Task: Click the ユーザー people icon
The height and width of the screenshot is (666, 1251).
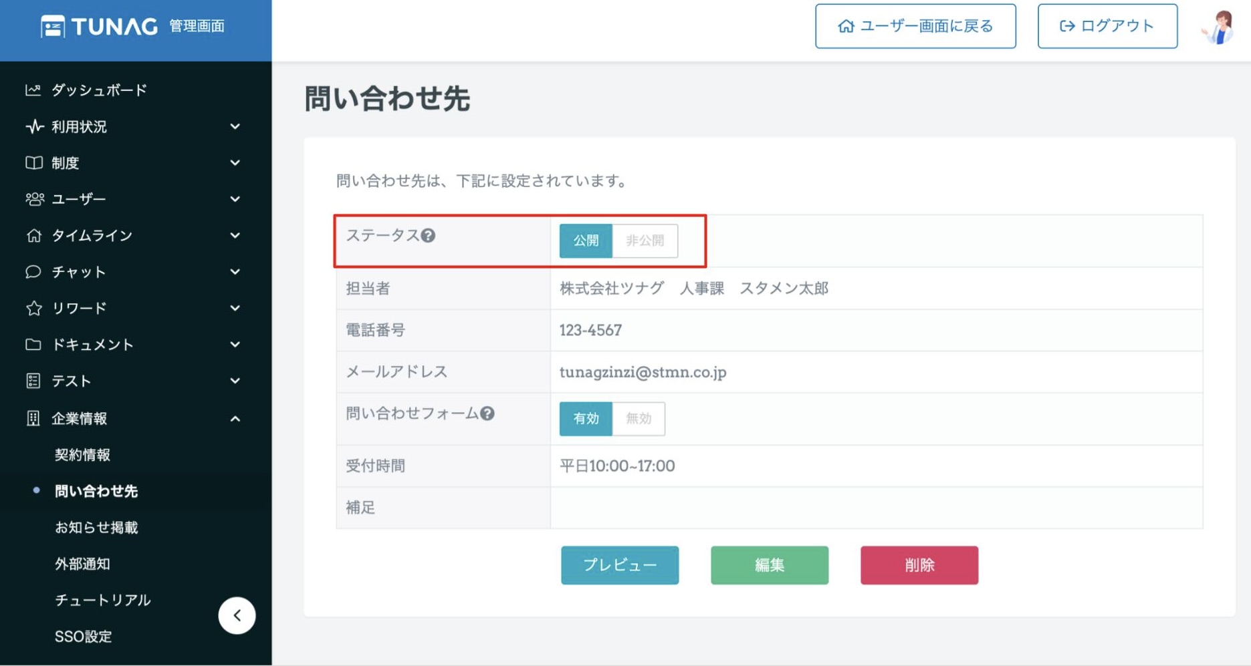Action: 34,199
